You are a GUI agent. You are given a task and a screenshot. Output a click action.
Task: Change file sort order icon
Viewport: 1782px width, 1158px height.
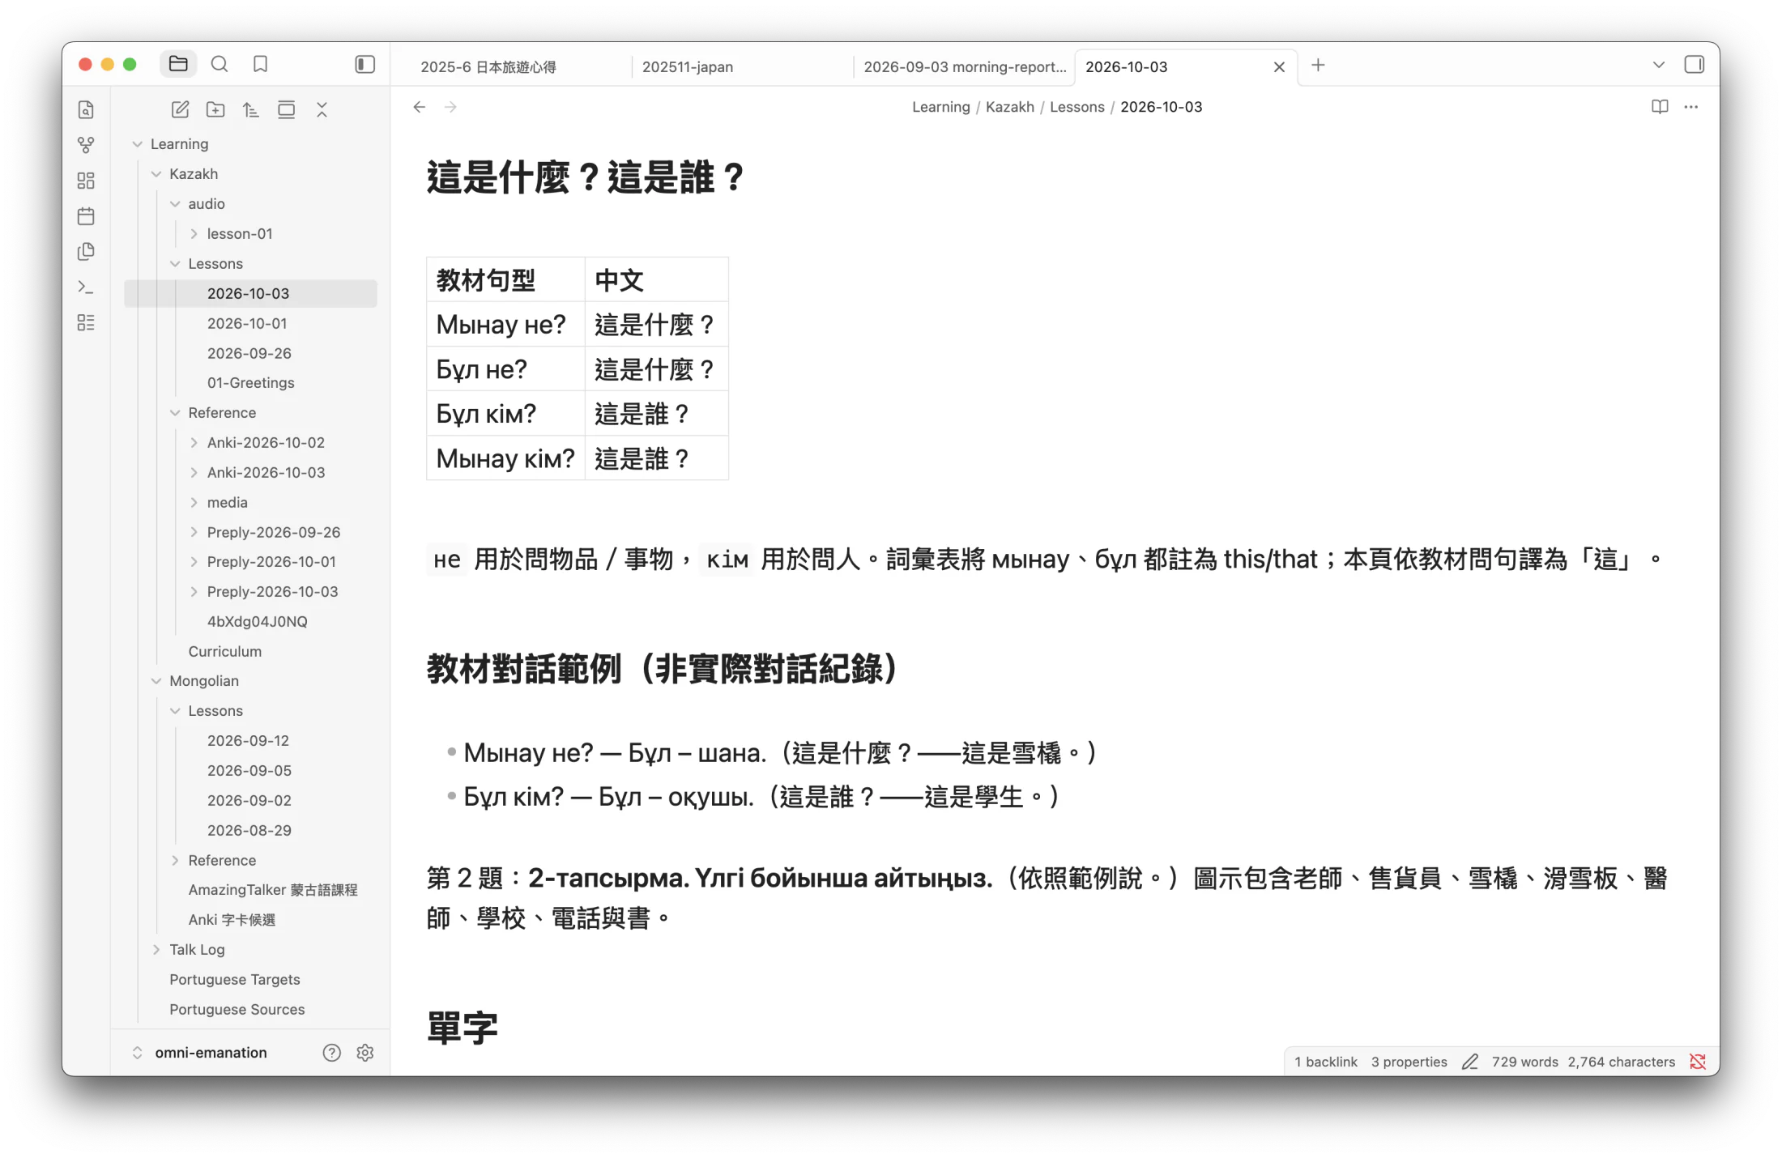[251, 109]
